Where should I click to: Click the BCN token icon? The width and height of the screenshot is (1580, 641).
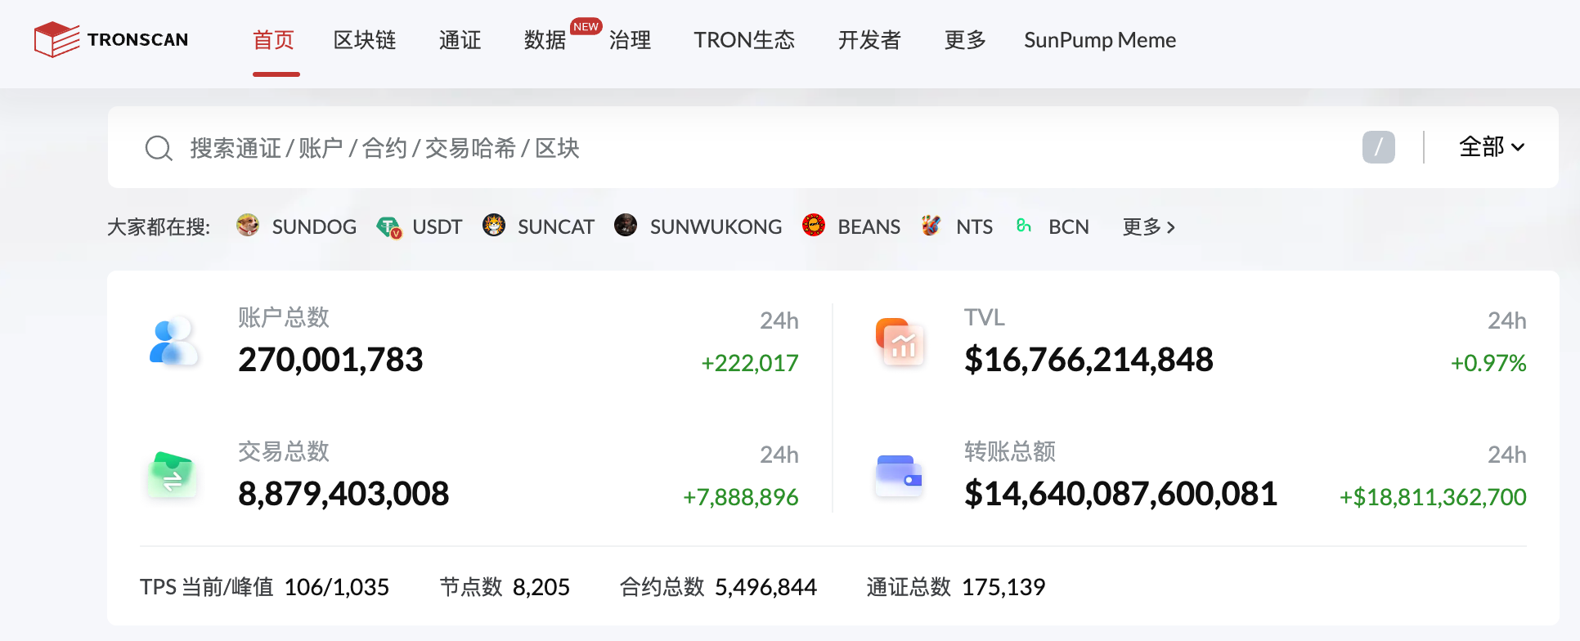click(1024, 225)
